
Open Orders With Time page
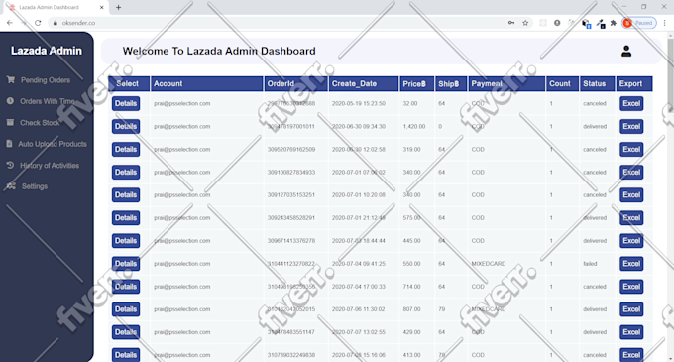coord(48,101)
